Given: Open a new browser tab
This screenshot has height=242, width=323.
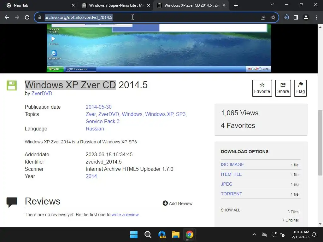Looking at the screenshot, I should 236,5.
